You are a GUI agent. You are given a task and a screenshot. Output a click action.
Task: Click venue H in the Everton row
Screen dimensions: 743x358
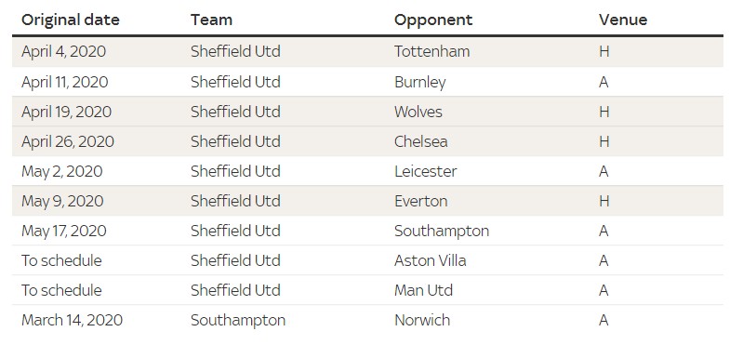point(604,201)
